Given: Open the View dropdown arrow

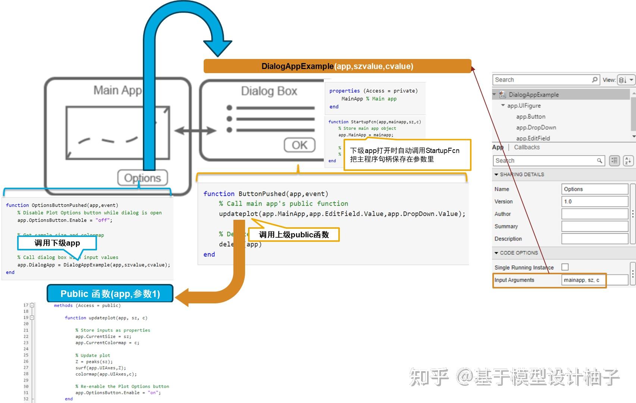Looking at the screenshot, I should coord(631,80).
